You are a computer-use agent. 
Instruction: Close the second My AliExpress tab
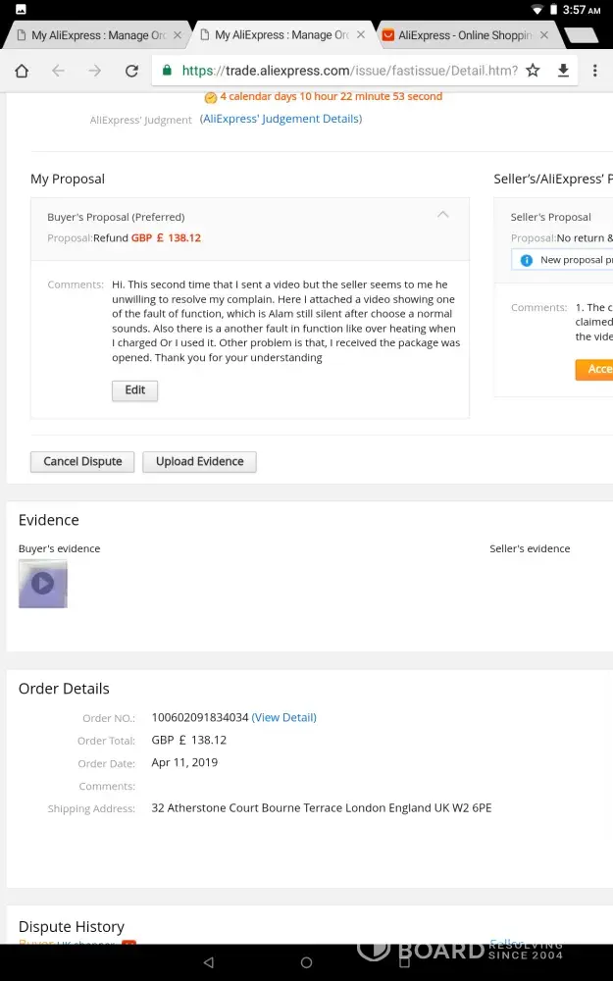361,35
